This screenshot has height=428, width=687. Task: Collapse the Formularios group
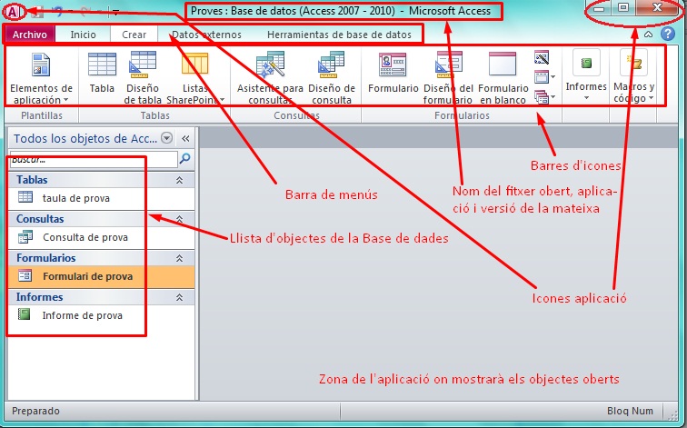[x=179, y=258]
